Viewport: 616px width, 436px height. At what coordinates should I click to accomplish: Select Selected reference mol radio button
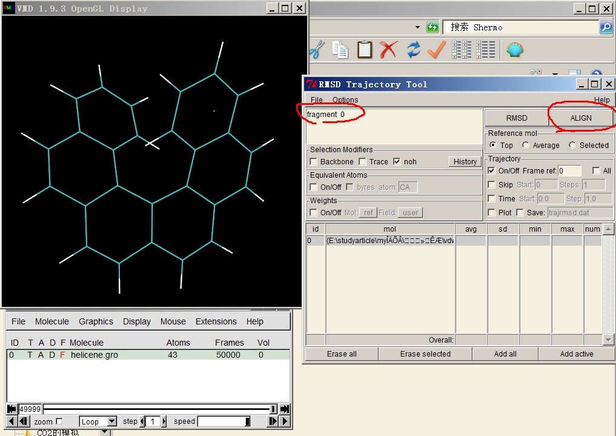pyautogui.click(x=572, y=145)
